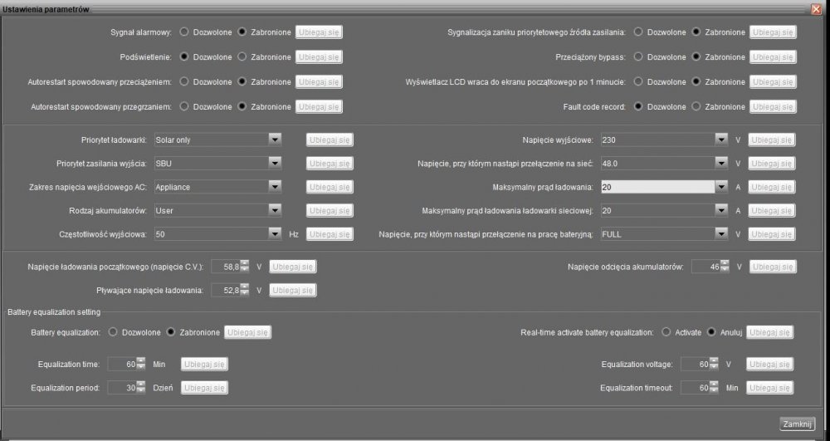Allow Battery equalization with Dozwolone
Viewport: 830px width, 441px height.
click(x=113, y=332)
